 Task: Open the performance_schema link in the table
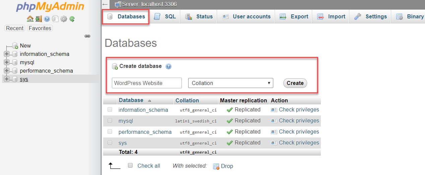coord(145,132)
